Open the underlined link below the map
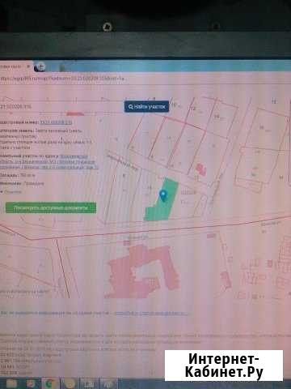 tap(151, 314)
